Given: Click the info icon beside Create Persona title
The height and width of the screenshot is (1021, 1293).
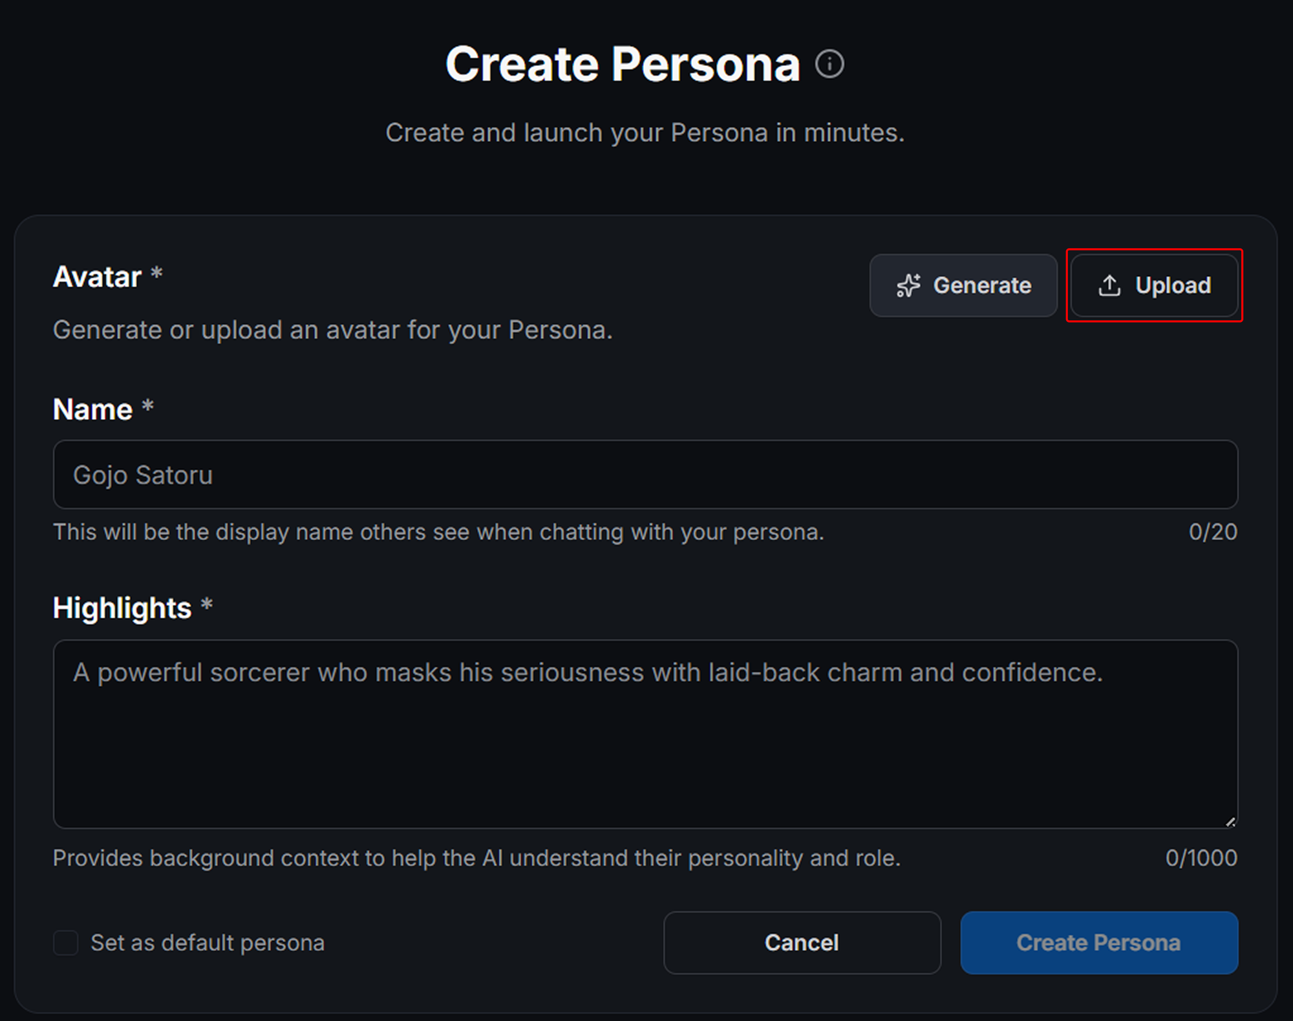Looking at the screenshot, I should point(829,64).
